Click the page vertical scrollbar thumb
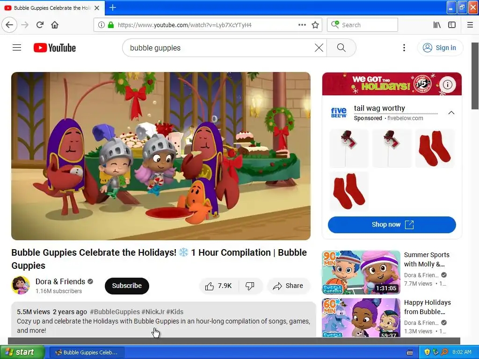 pos(475,76)
